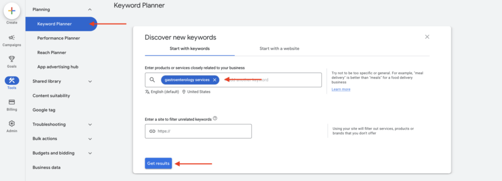Open the Learn more link

pos(341,89)
